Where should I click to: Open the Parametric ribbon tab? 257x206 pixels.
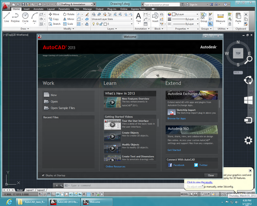(x=64, y=9)
